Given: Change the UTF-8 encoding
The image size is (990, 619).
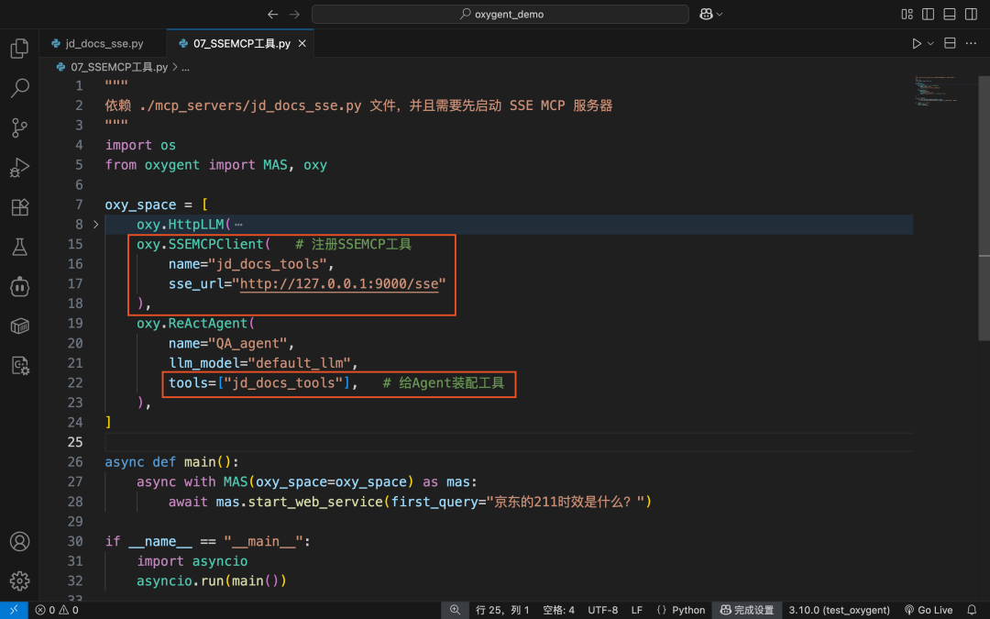Looking at the screenshot, I should pos(603,610).
